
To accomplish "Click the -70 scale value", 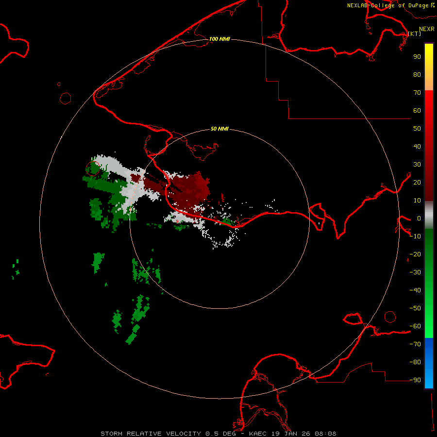I will point(415,344).
